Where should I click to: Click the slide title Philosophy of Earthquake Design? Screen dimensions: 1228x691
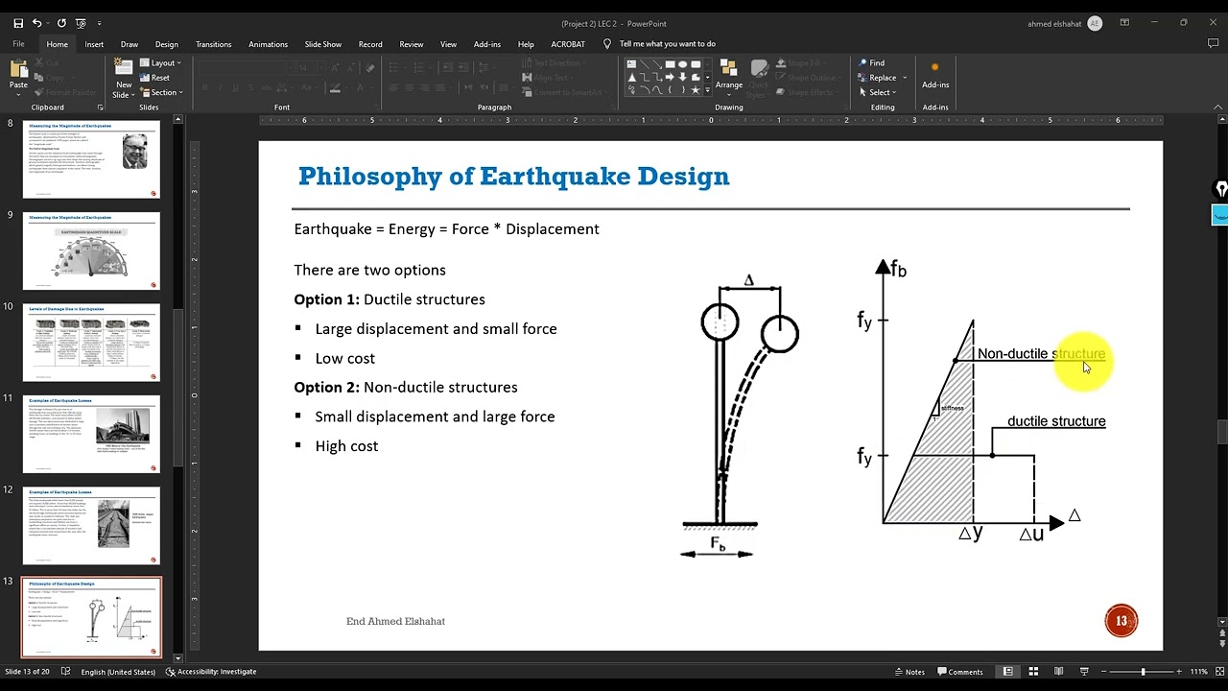click(513, 177)
